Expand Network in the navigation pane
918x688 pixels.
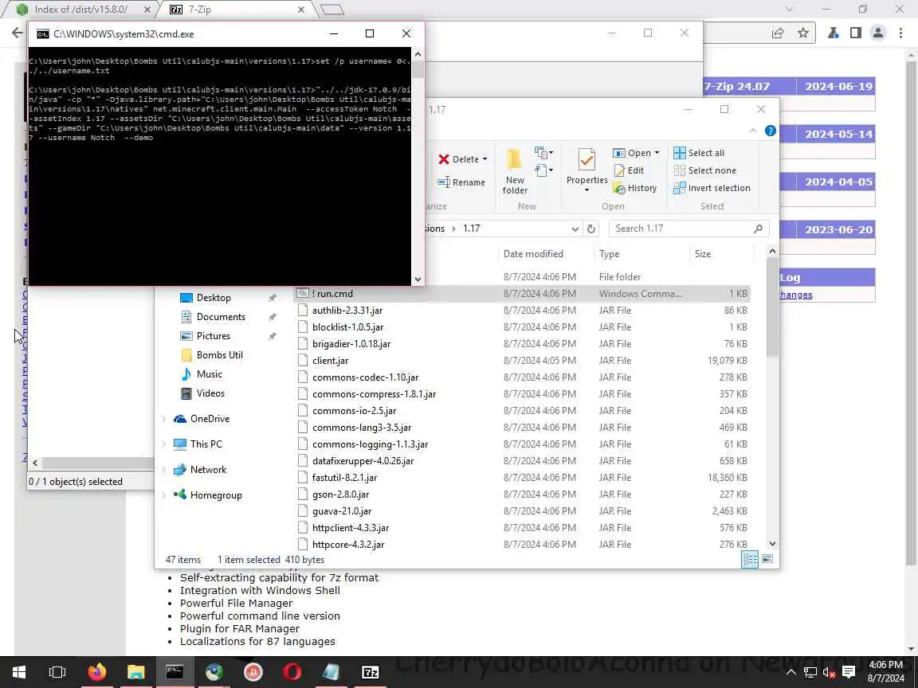(x=164, y=470)
